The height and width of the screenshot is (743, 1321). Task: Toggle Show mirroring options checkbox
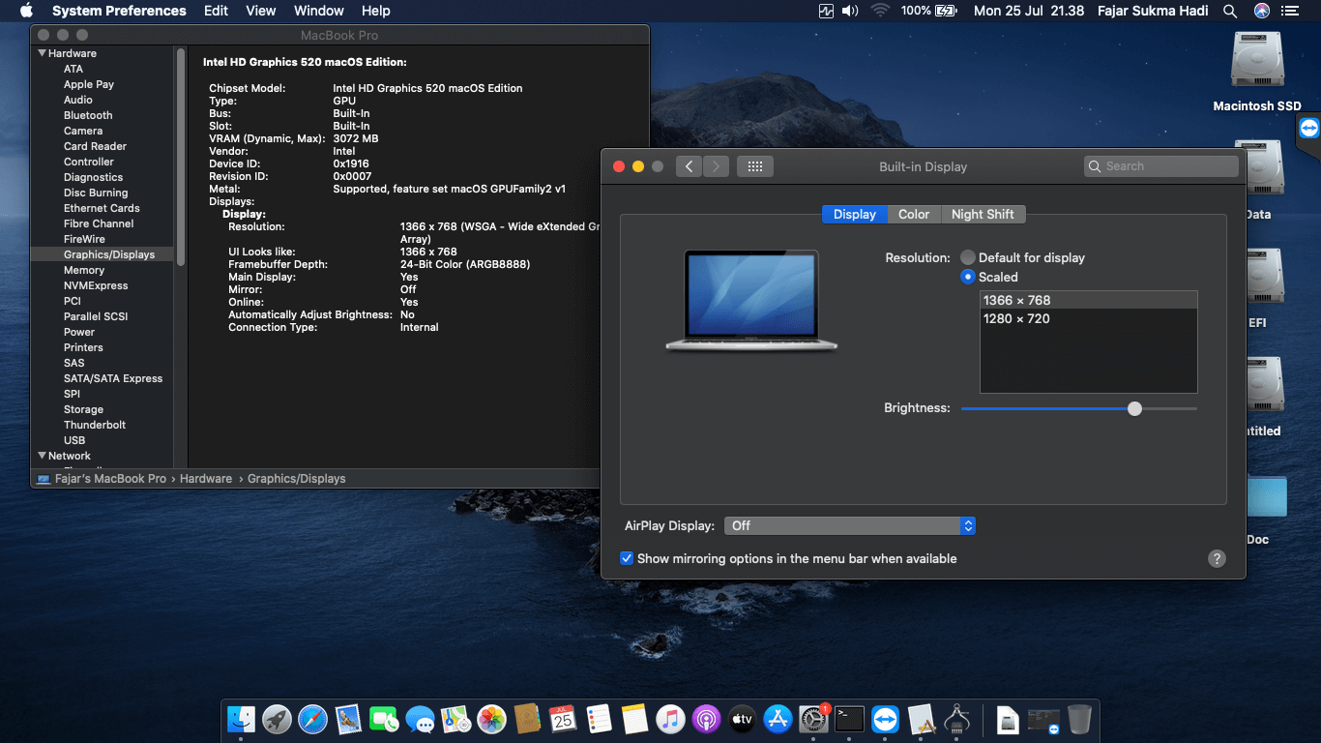point(627,558)
